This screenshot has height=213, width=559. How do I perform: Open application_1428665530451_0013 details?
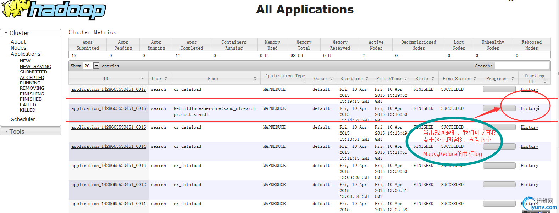pyautogui.click(x=109, y=166)
